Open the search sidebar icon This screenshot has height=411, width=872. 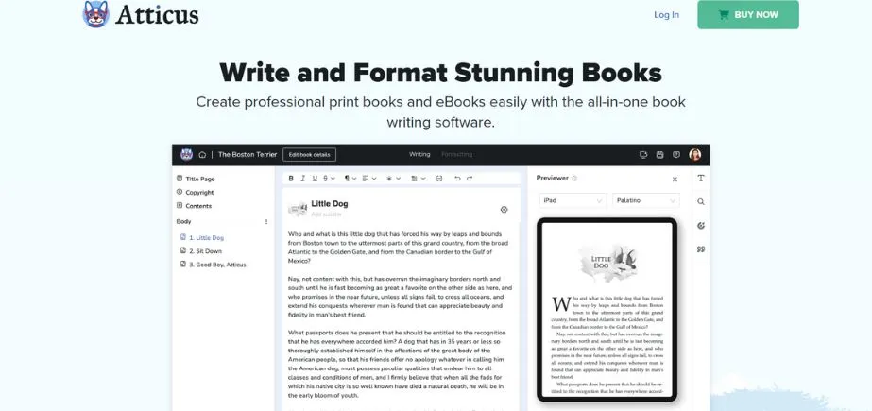701,202
